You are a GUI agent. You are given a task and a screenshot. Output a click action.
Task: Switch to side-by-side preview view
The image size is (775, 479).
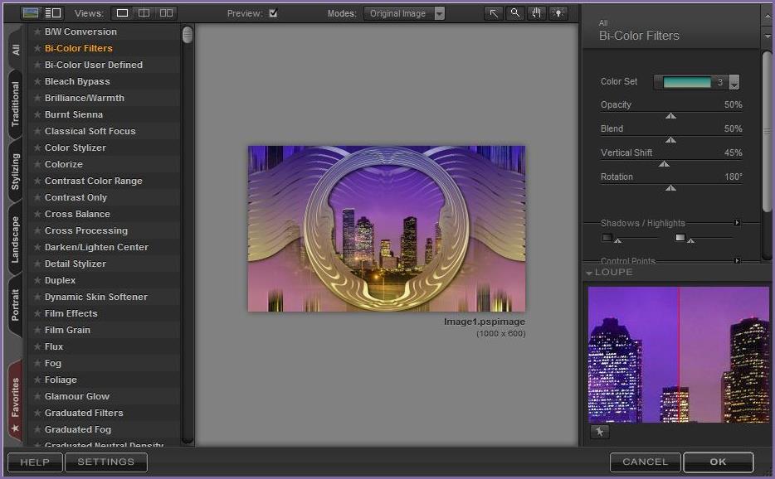coord(166,13)
